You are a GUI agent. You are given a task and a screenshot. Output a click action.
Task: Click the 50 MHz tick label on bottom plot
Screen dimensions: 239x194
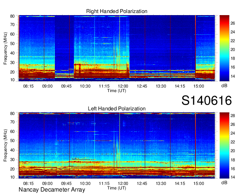click(x=12, y=141)
